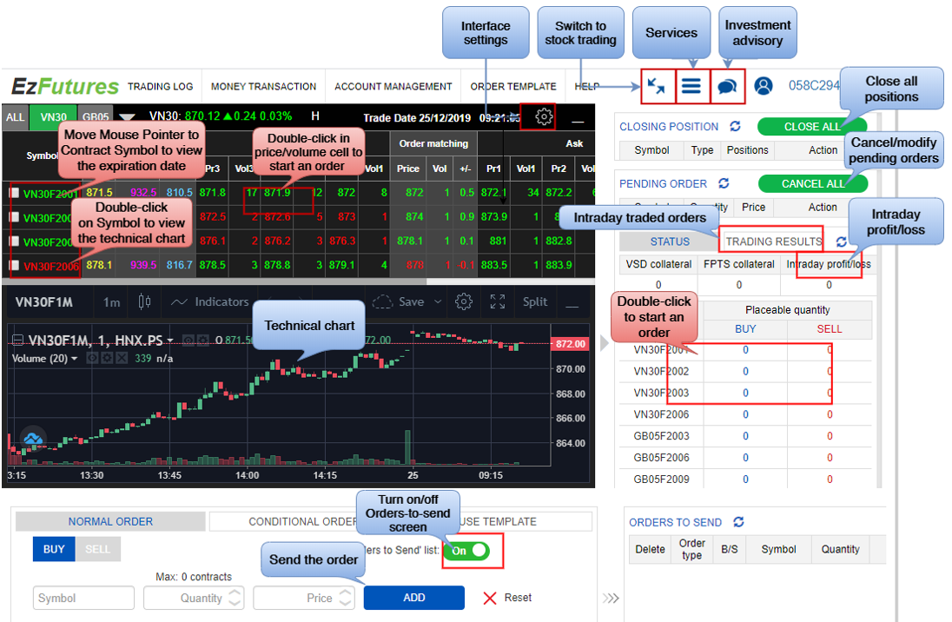Click the cloud Save chart icon
Screen dimensions: 952x622
[382, 302]
